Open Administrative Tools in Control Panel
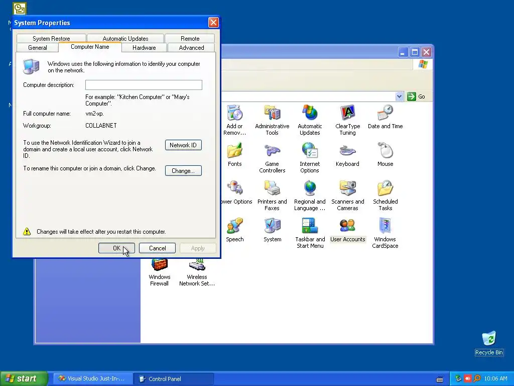The image size is (514, 386). 272,120
